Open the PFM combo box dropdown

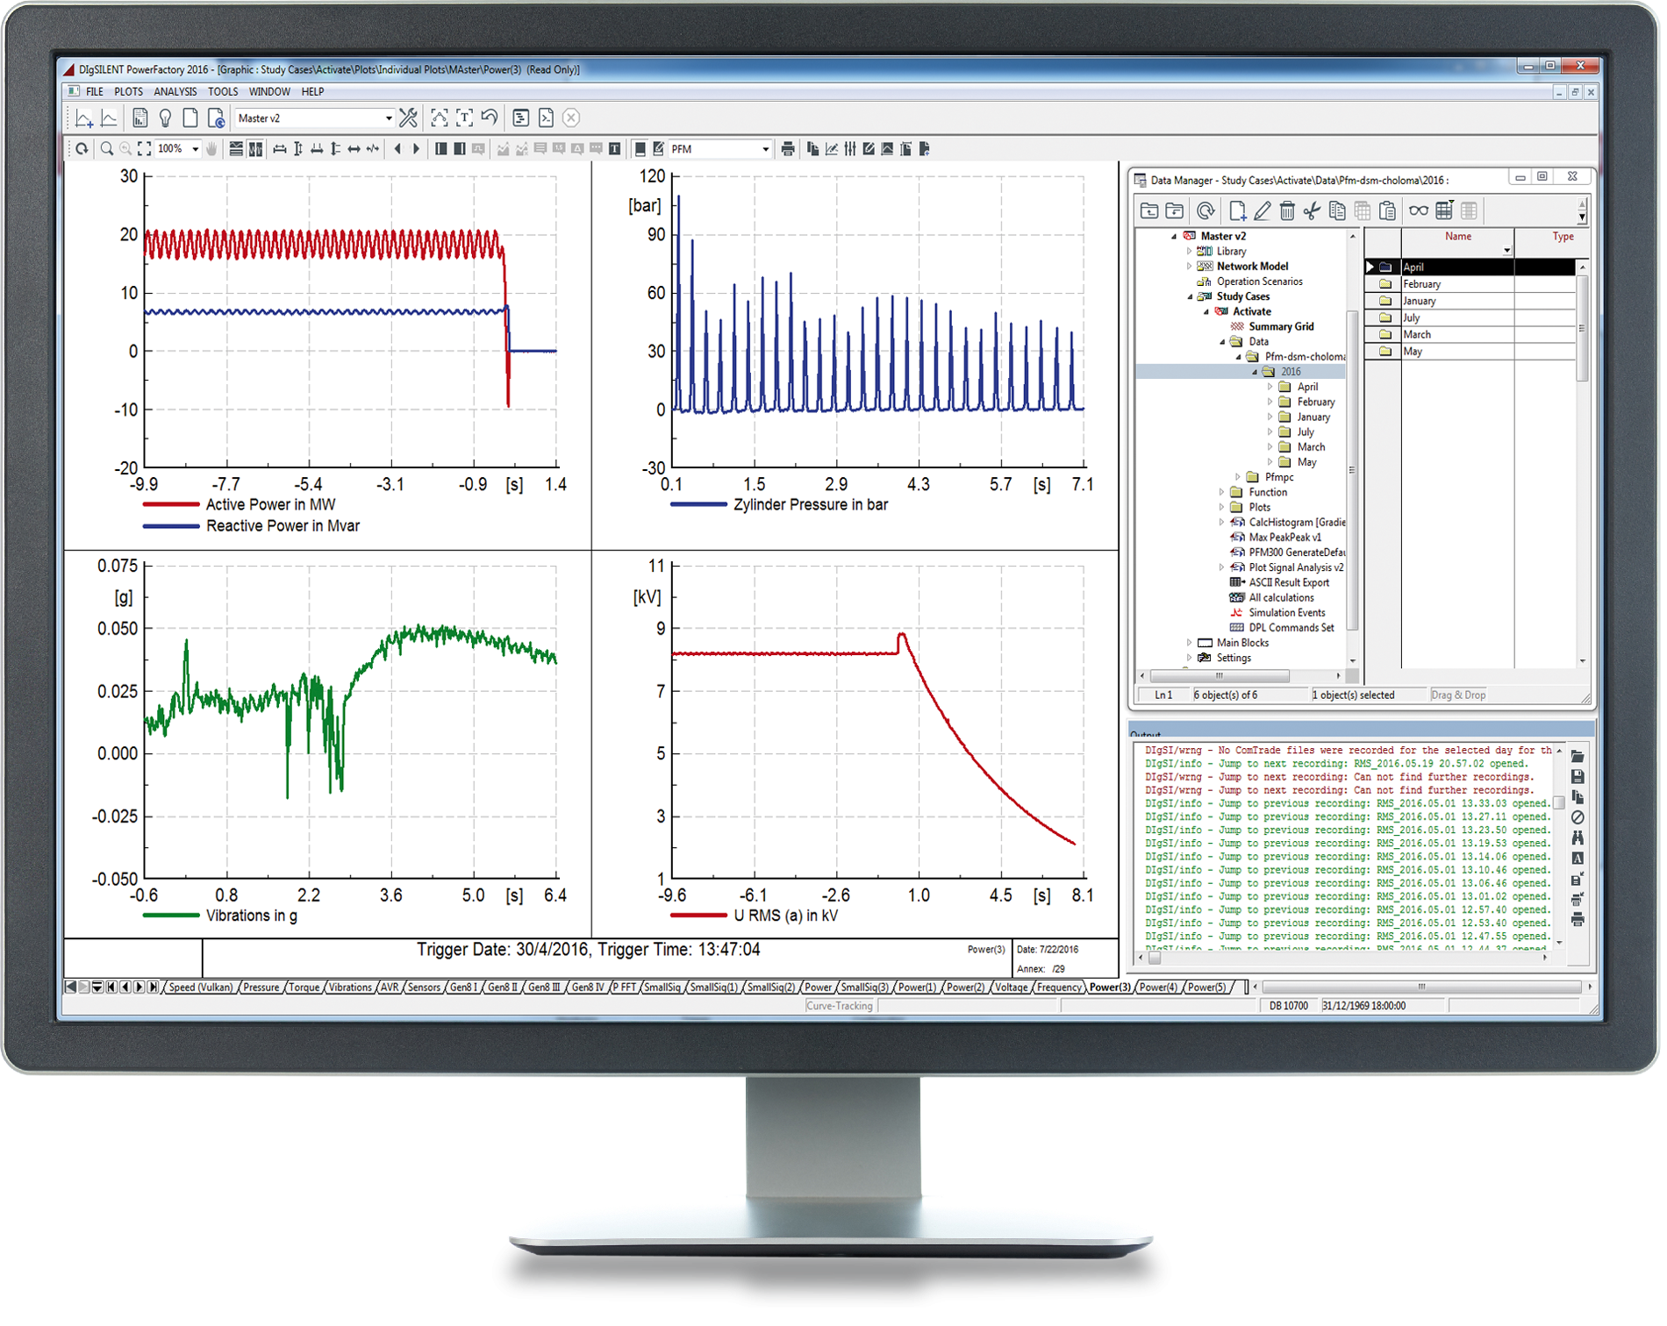pyautogui.click(x=765, y=149)
